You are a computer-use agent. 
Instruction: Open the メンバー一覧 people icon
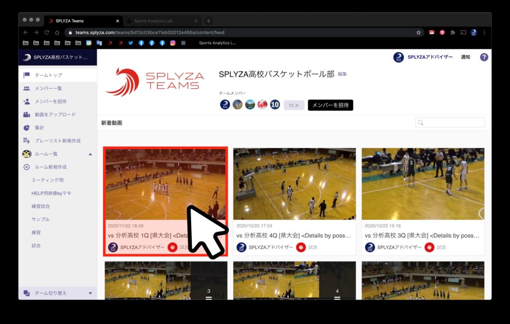tap(27, 88)
